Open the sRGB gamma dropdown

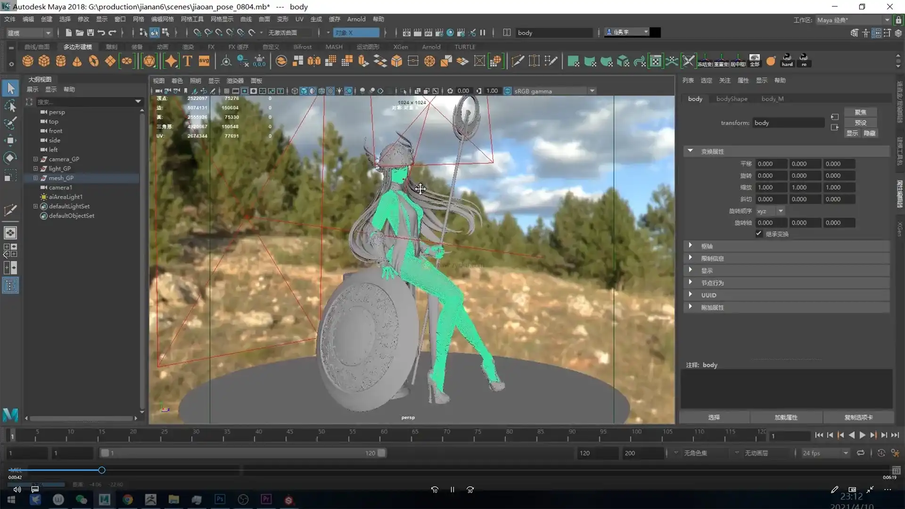(x=592, y=91)
